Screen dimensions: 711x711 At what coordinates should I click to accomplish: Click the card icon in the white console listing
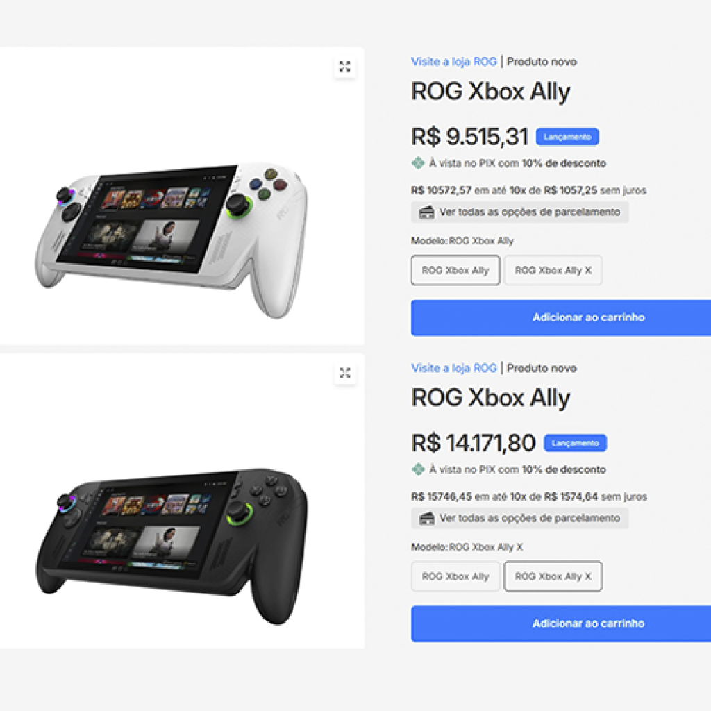pos(427,212)
